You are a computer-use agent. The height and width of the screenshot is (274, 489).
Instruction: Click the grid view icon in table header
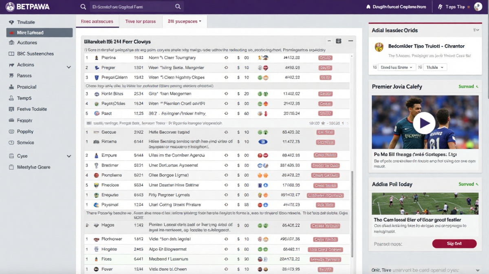[x=339, y=41]
